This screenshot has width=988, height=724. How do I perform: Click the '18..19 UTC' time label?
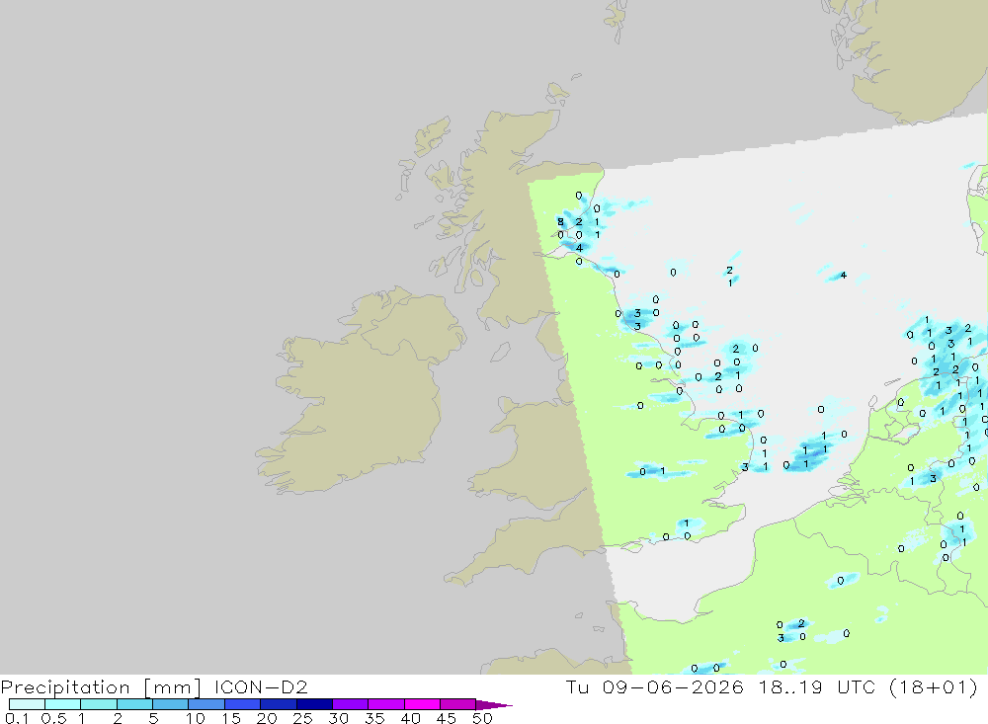817,686
